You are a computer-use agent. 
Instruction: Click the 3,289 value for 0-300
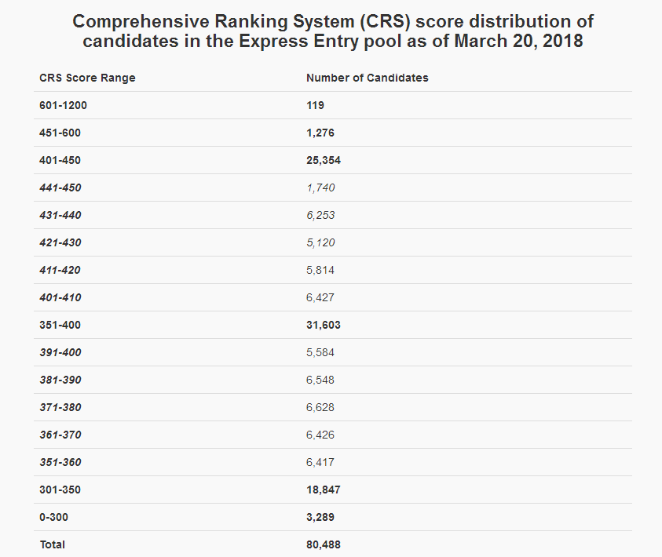pyautogui.click(x=320, y=517)
